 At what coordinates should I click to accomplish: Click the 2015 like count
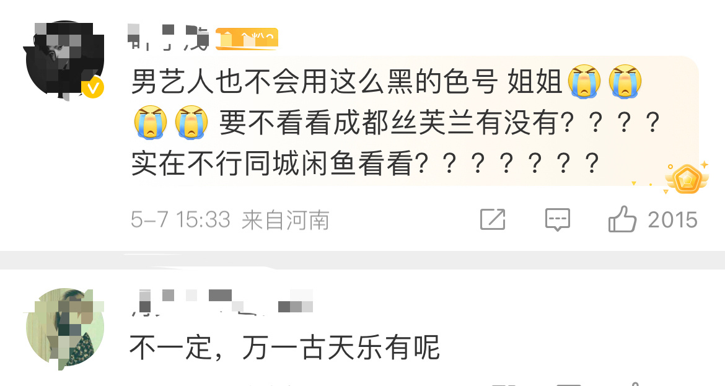pos(672,220)
